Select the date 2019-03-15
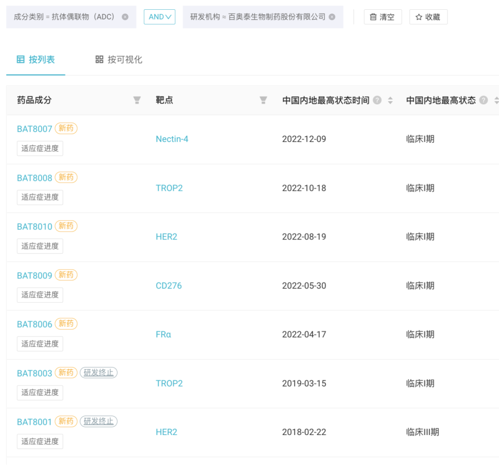This screenshot has width=499, height=473. 304,383
